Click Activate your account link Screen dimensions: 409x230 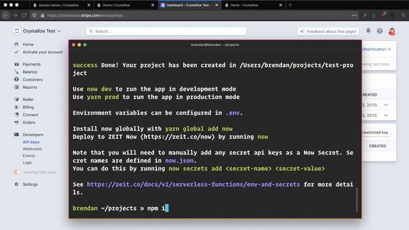(43, 52)
